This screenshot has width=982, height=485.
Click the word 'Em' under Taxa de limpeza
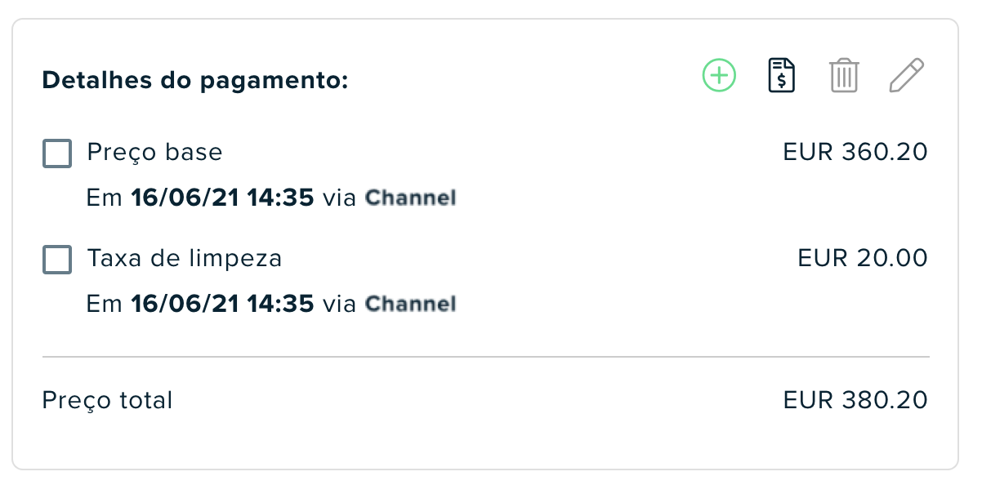pos(105,304)
